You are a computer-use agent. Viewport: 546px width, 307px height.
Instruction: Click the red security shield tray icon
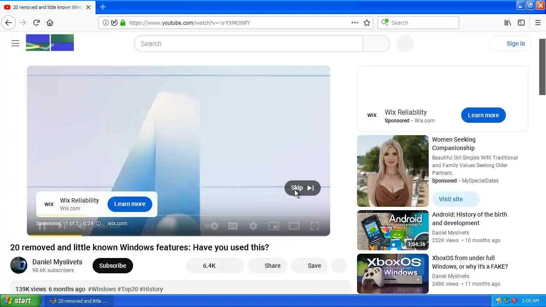(x=514, y=301)
